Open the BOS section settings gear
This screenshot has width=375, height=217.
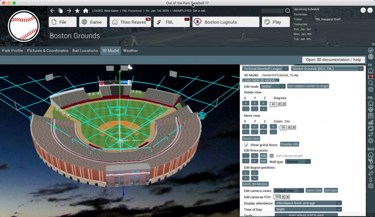371,186
